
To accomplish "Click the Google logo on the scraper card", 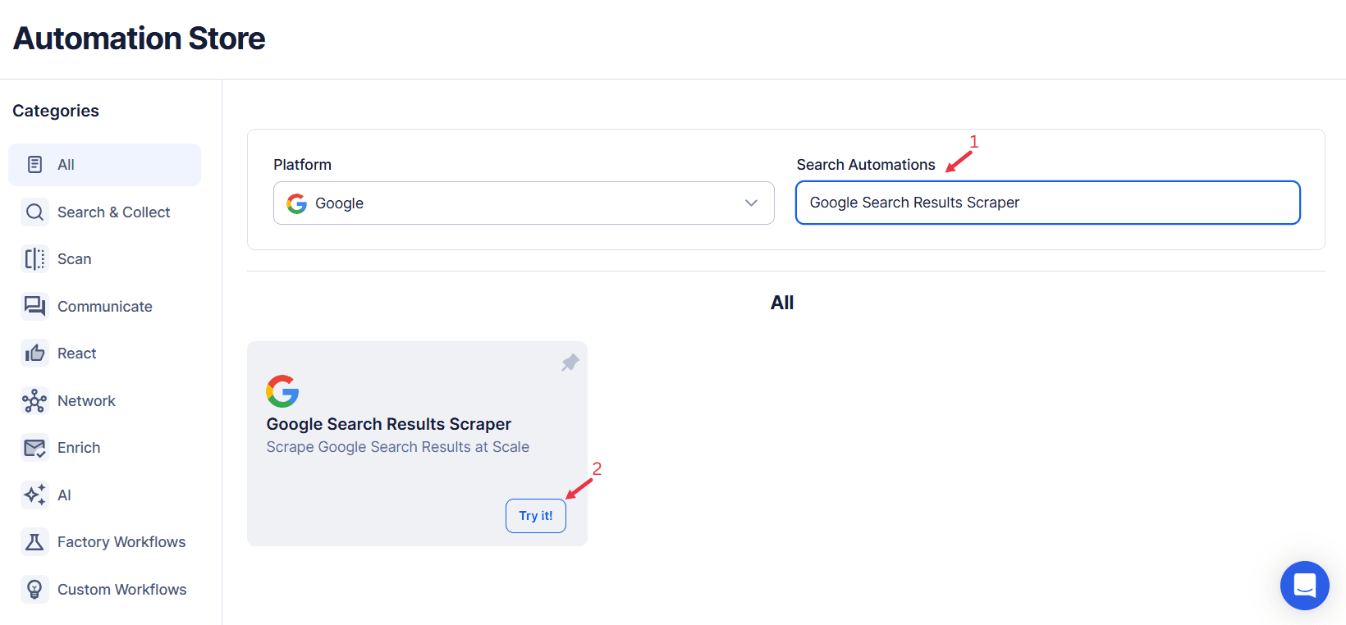I will [282, 391].
